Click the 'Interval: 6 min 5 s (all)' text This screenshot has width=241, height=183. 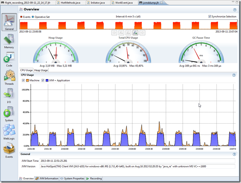pos(128,17)
